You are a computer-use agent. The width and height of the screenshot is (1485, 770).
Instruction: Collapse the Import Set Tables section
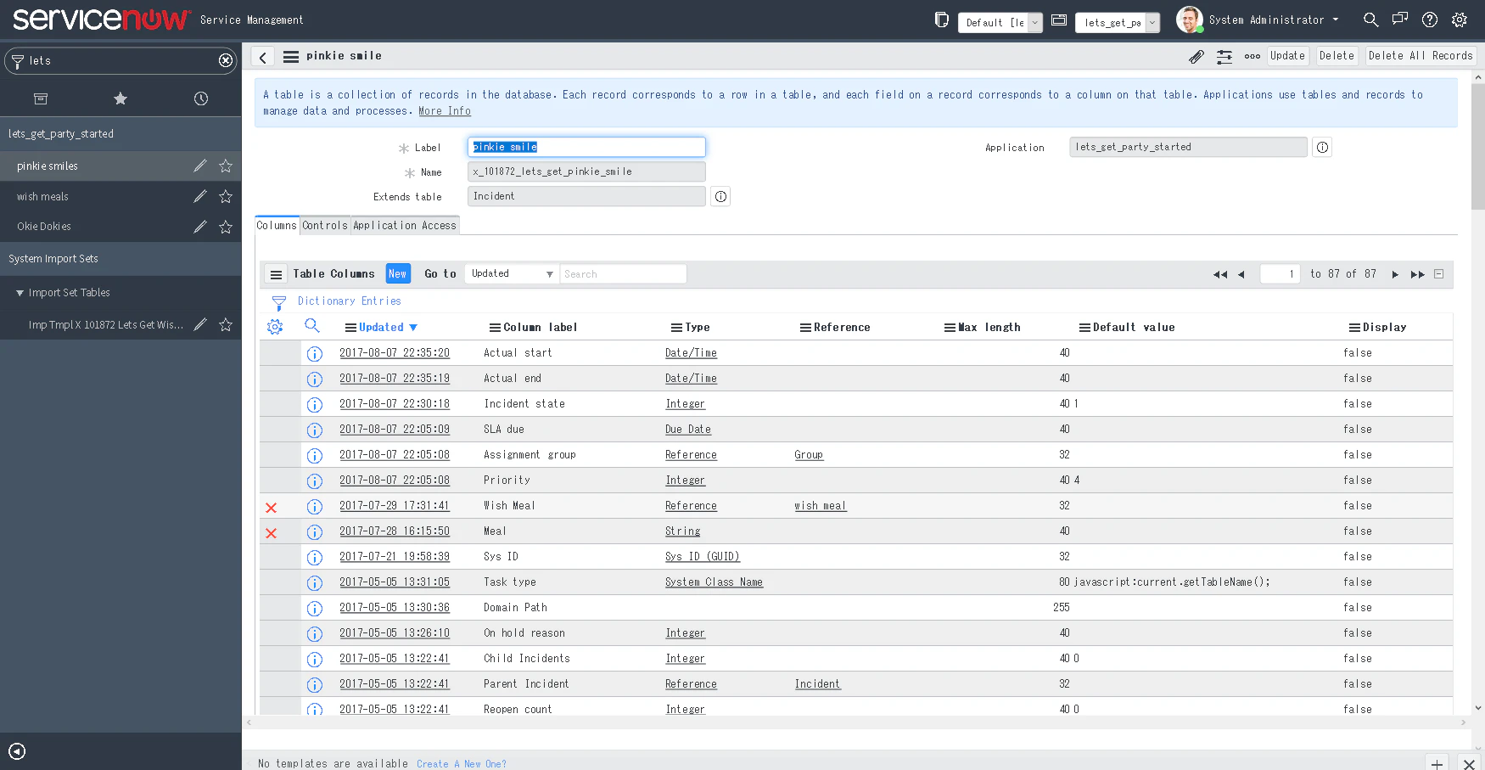20,293
